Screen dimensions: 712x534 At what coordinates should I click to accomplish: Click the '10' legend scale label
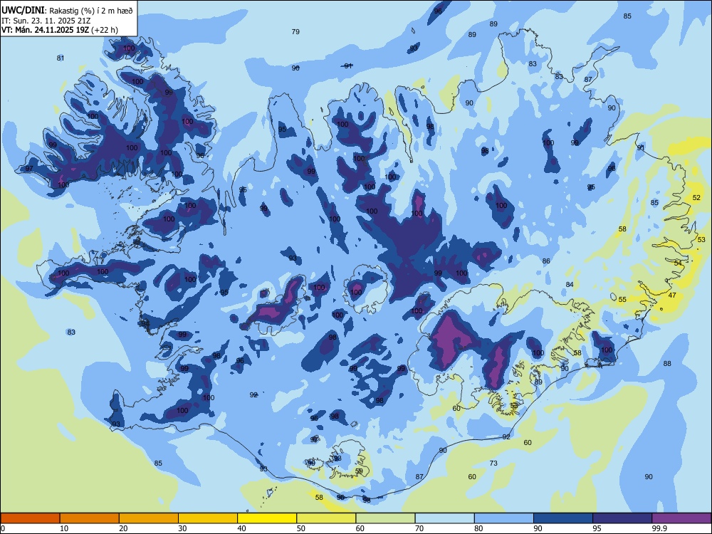click(64, 528)
